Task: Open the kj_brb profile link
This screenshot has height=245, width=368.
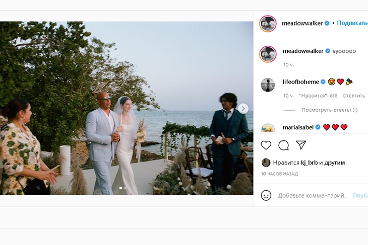Action: coord(309,163)
